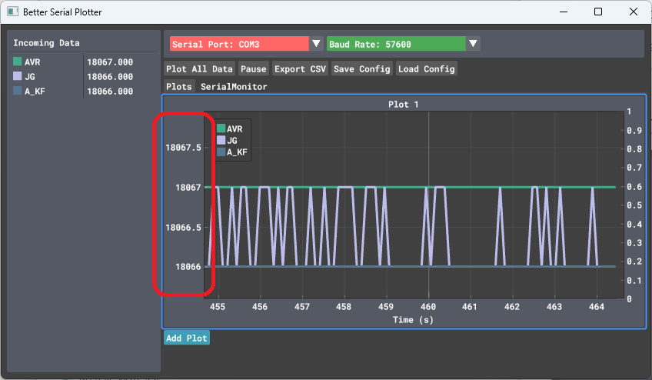Select the A_KF label in Incoming Data list
This screenshot has width=652, height=380.
coord(35,91)
